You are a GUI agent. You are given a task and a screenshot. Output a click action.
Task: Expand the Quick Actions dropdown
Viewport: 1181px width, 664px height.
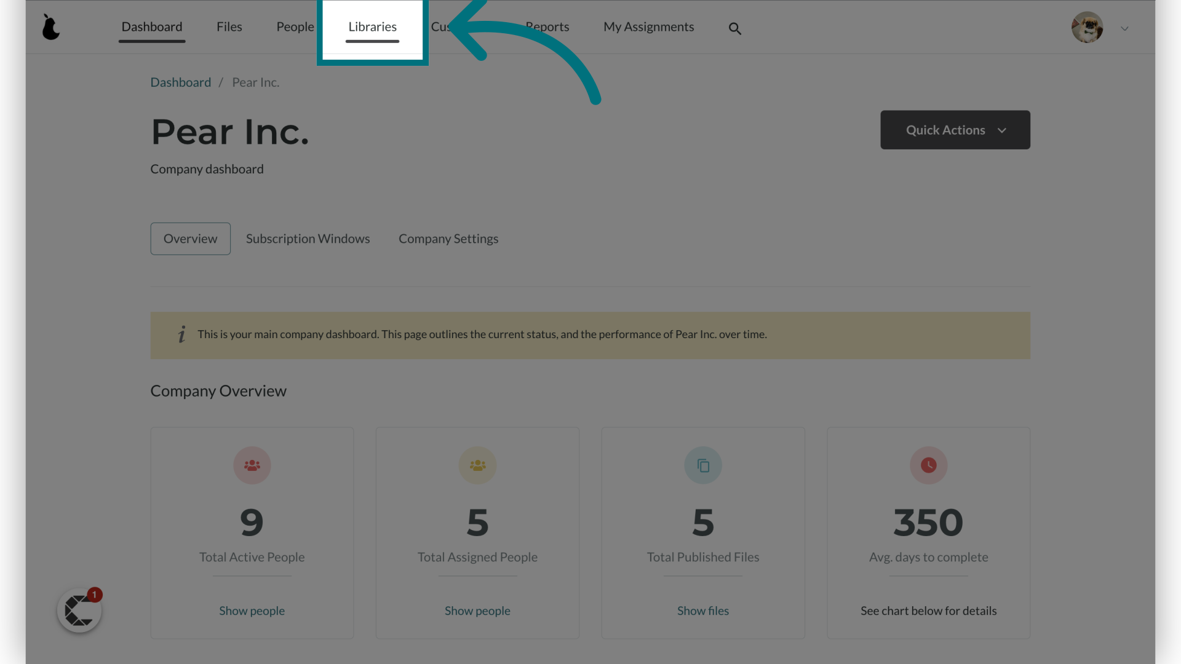click(x=955, y=130)
